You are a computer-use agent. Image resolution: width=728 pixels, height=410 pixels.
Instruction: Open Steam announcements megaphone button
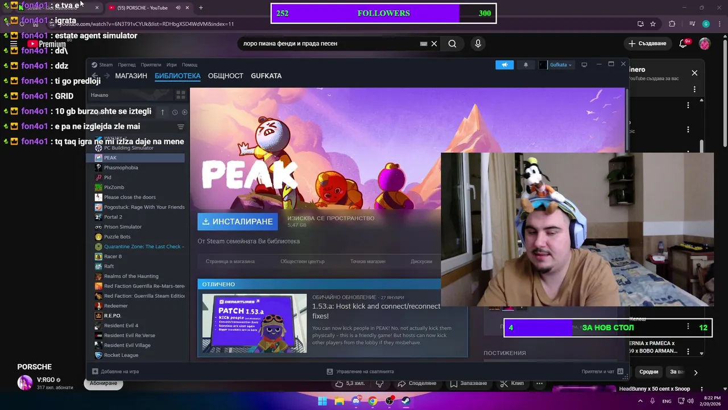point(504,65)
